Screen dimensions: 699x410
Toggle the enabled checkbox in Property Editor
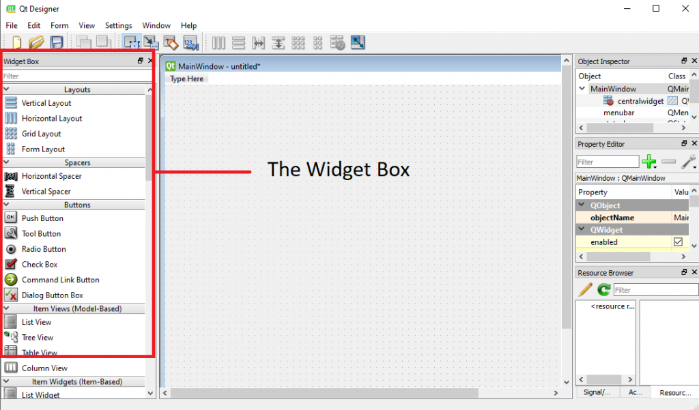pos(679,241)
